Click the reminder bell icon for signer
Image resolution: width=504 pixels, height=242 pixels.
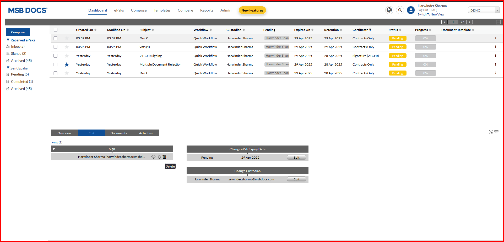click(x=159, y=157)
